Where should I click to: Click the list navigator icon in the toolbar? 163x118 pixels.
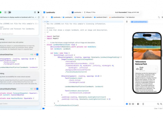tap(5, 12)
